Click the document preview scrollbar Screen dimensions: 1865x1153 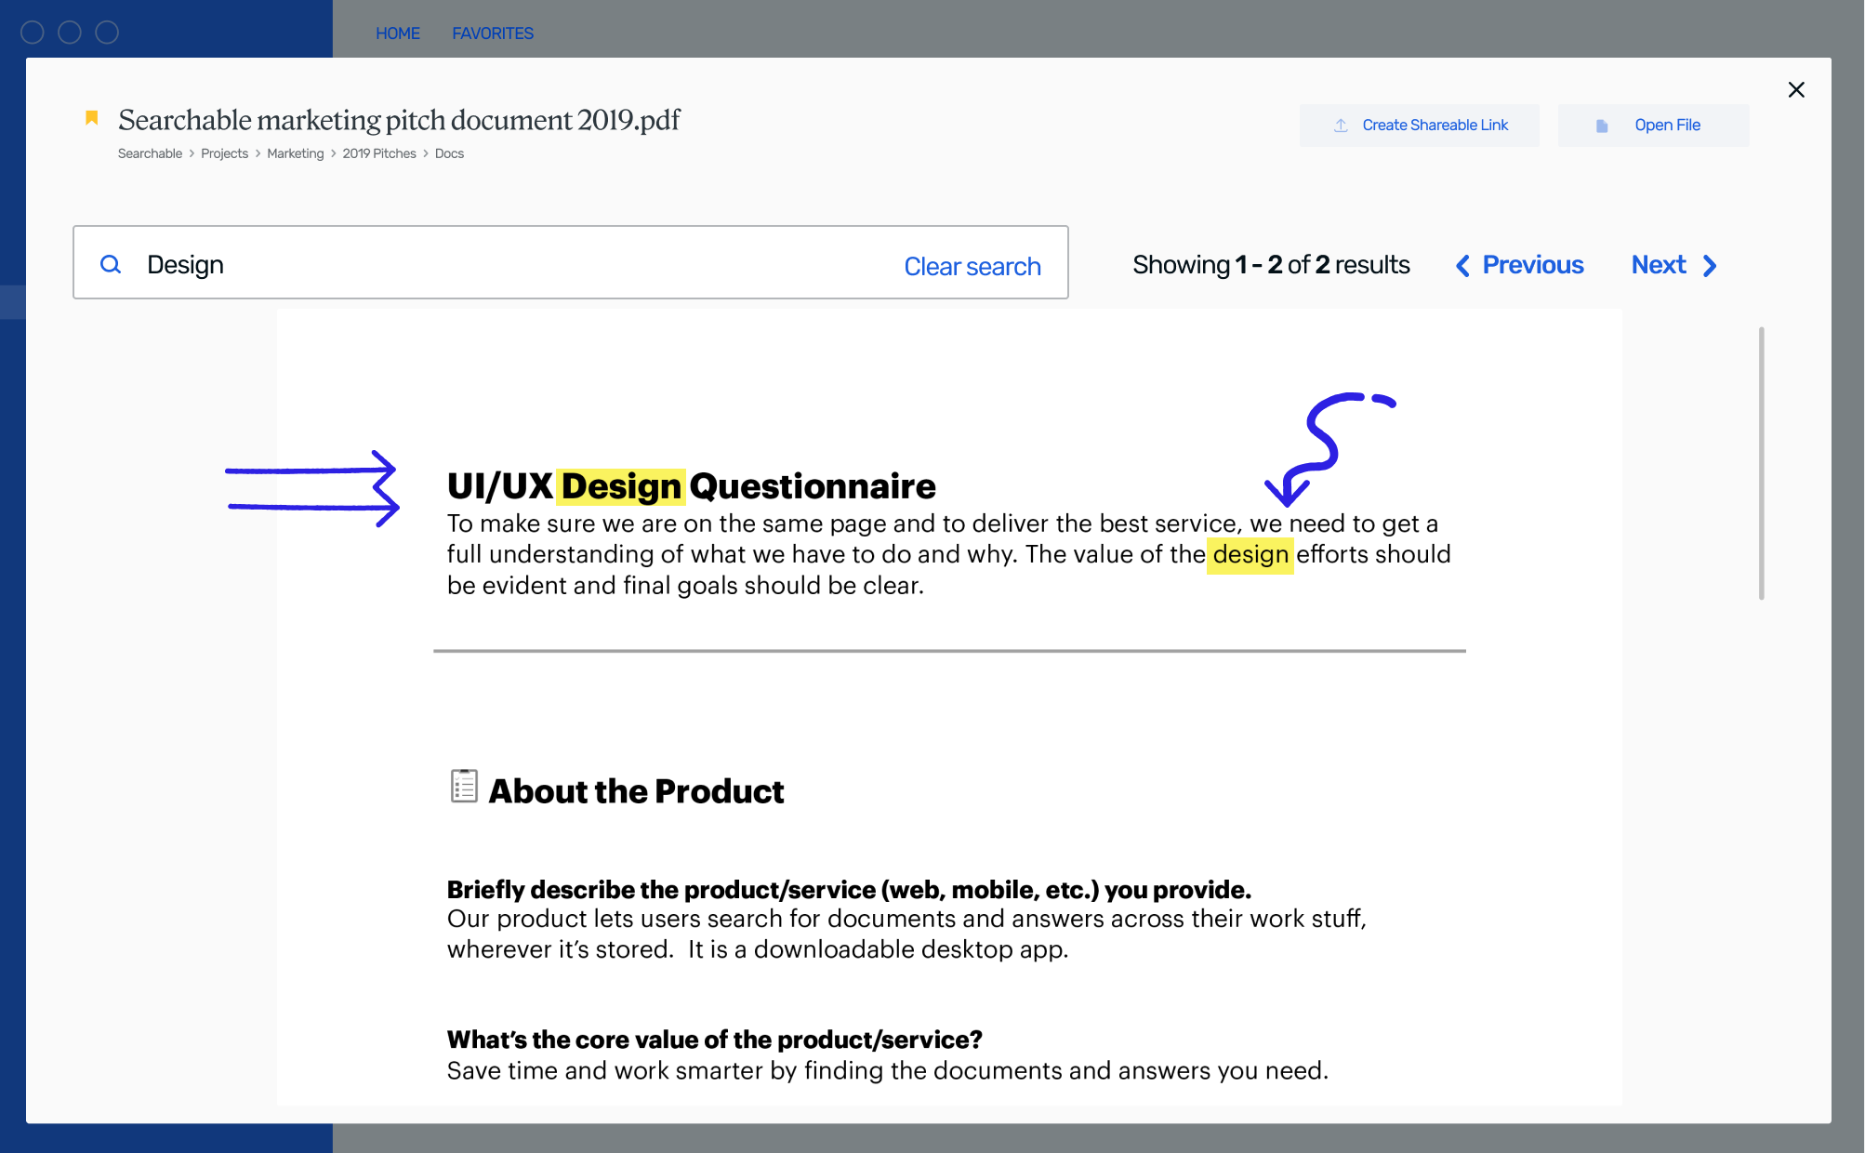tap(1761, 463)
